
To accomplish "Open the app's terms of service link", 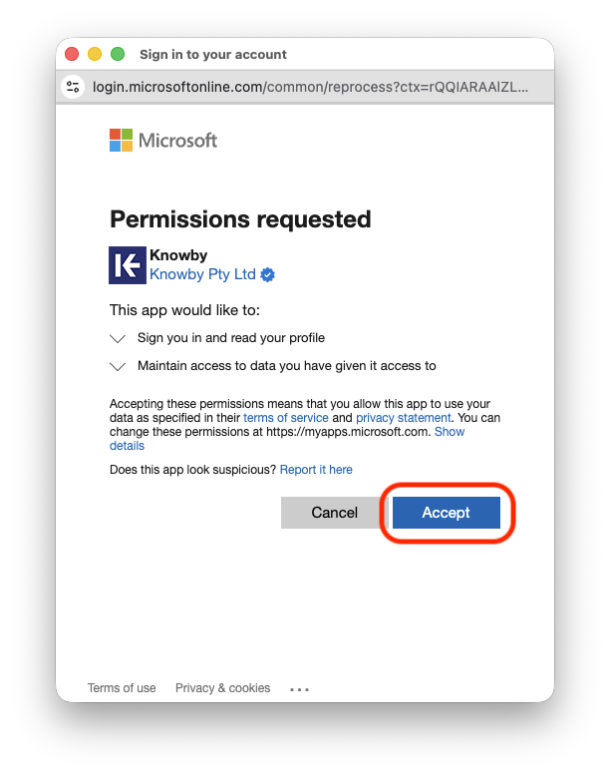I will tap(285, 418).
